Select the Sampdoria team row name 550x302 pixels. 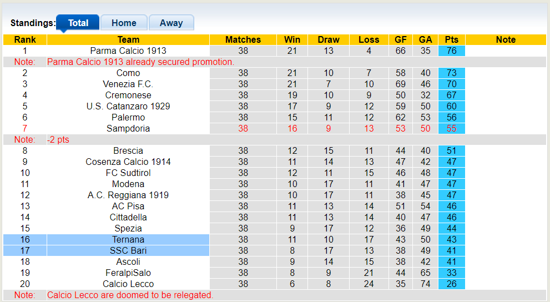(x=128, y=128)
